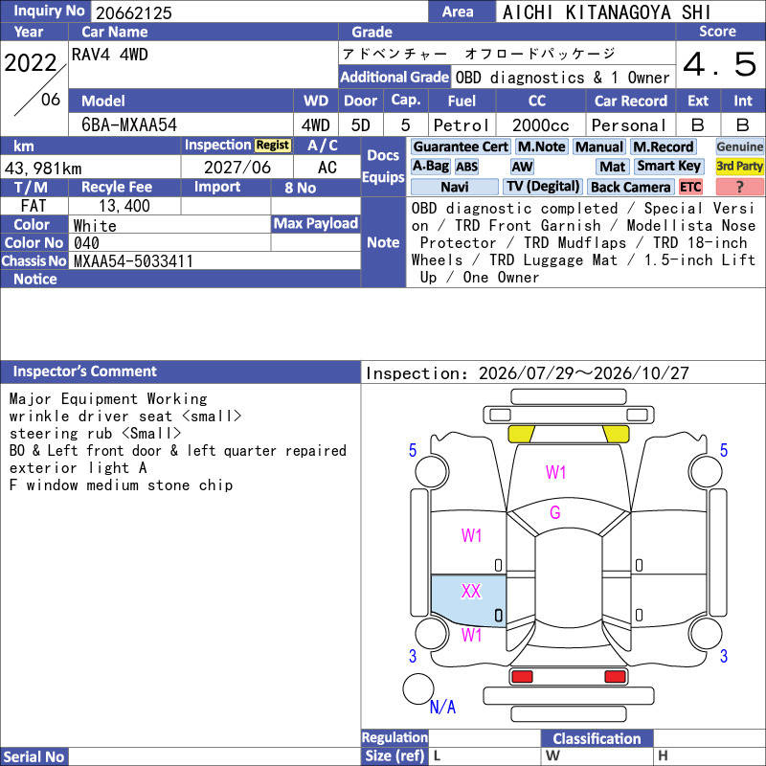Screen dimensions: 766x766
Task: Select the Navi equipment badge
Action: (x=454, y=187)
